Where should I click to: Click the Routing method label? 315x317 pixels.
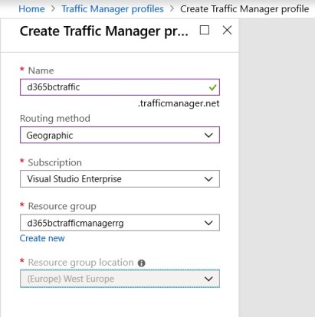[x=55, y=119]
